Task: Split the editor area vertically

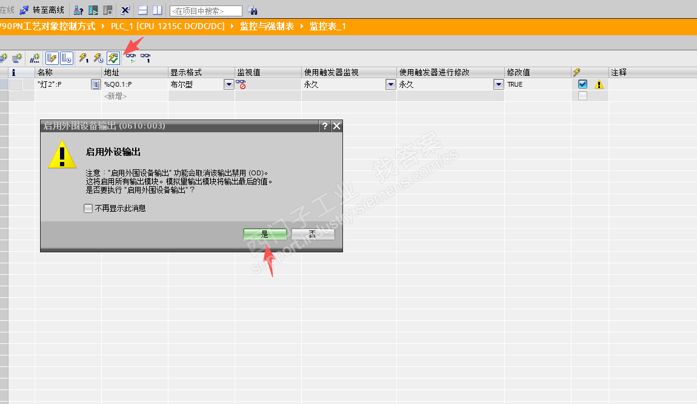Action: [158, 10]
